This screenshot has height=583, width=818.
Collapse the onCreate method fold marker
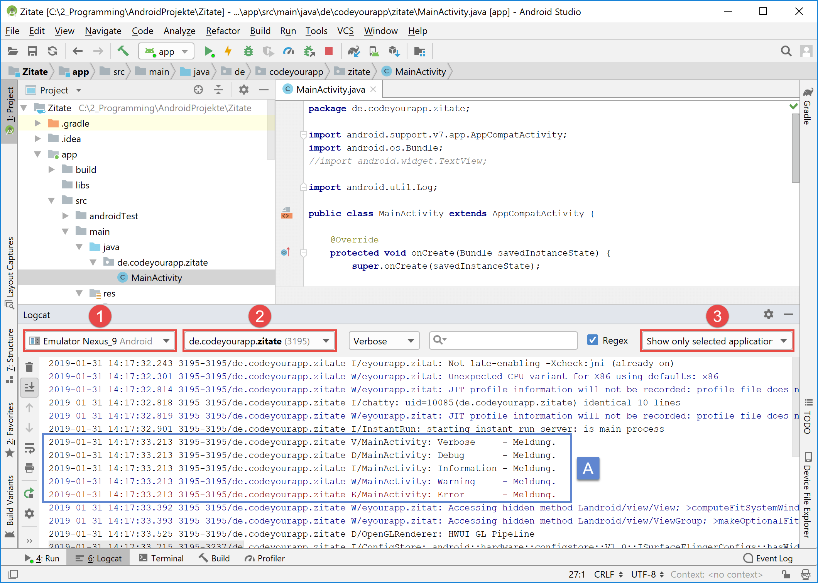[x=304, y=253]
